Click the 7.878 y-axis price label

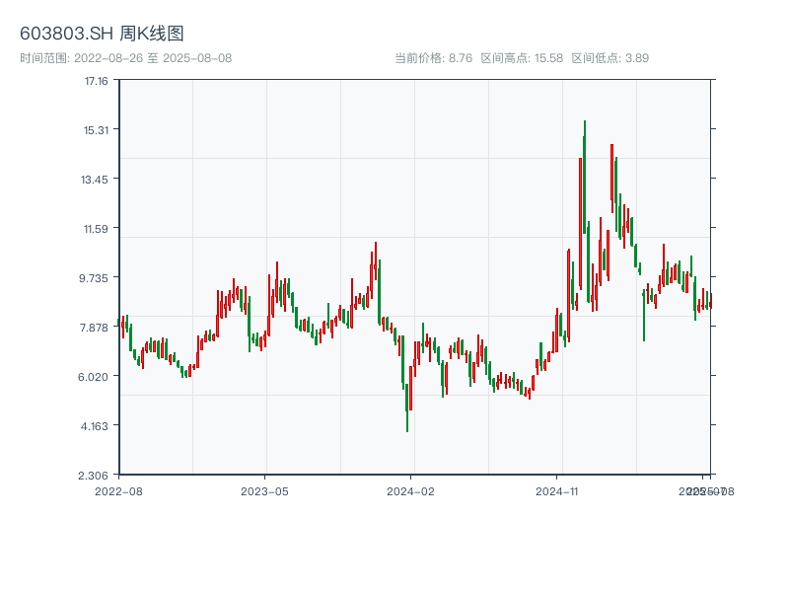click(x=94, y=328)
